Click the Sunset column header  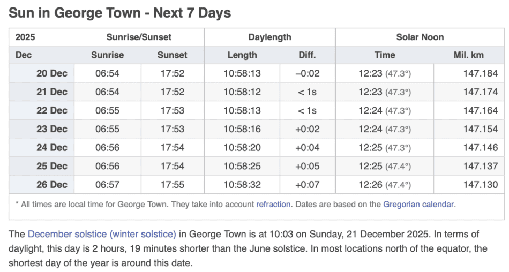(x=173, y=55)
